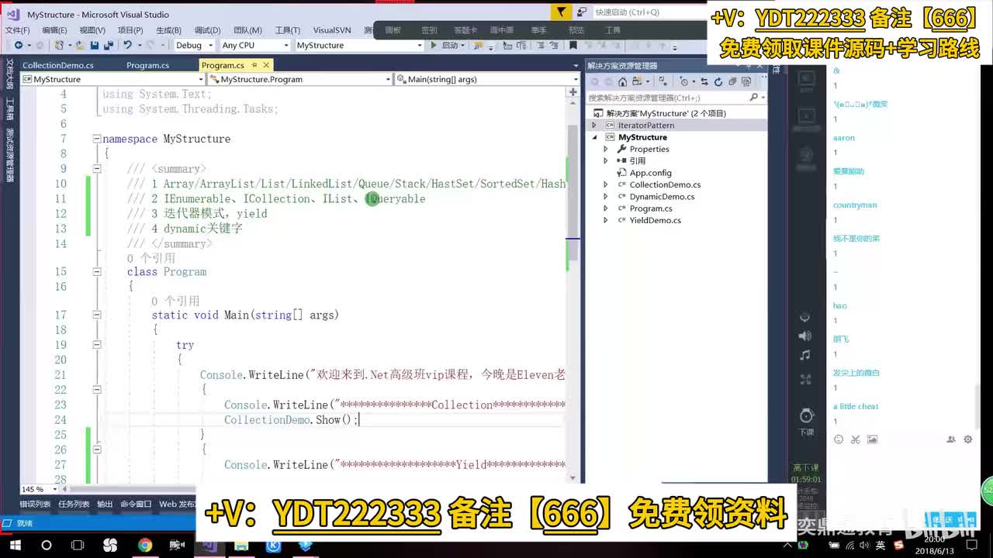
Task: Click the Task View icon on taskbar
Action: pyautogui.click(x=76, y=546)
